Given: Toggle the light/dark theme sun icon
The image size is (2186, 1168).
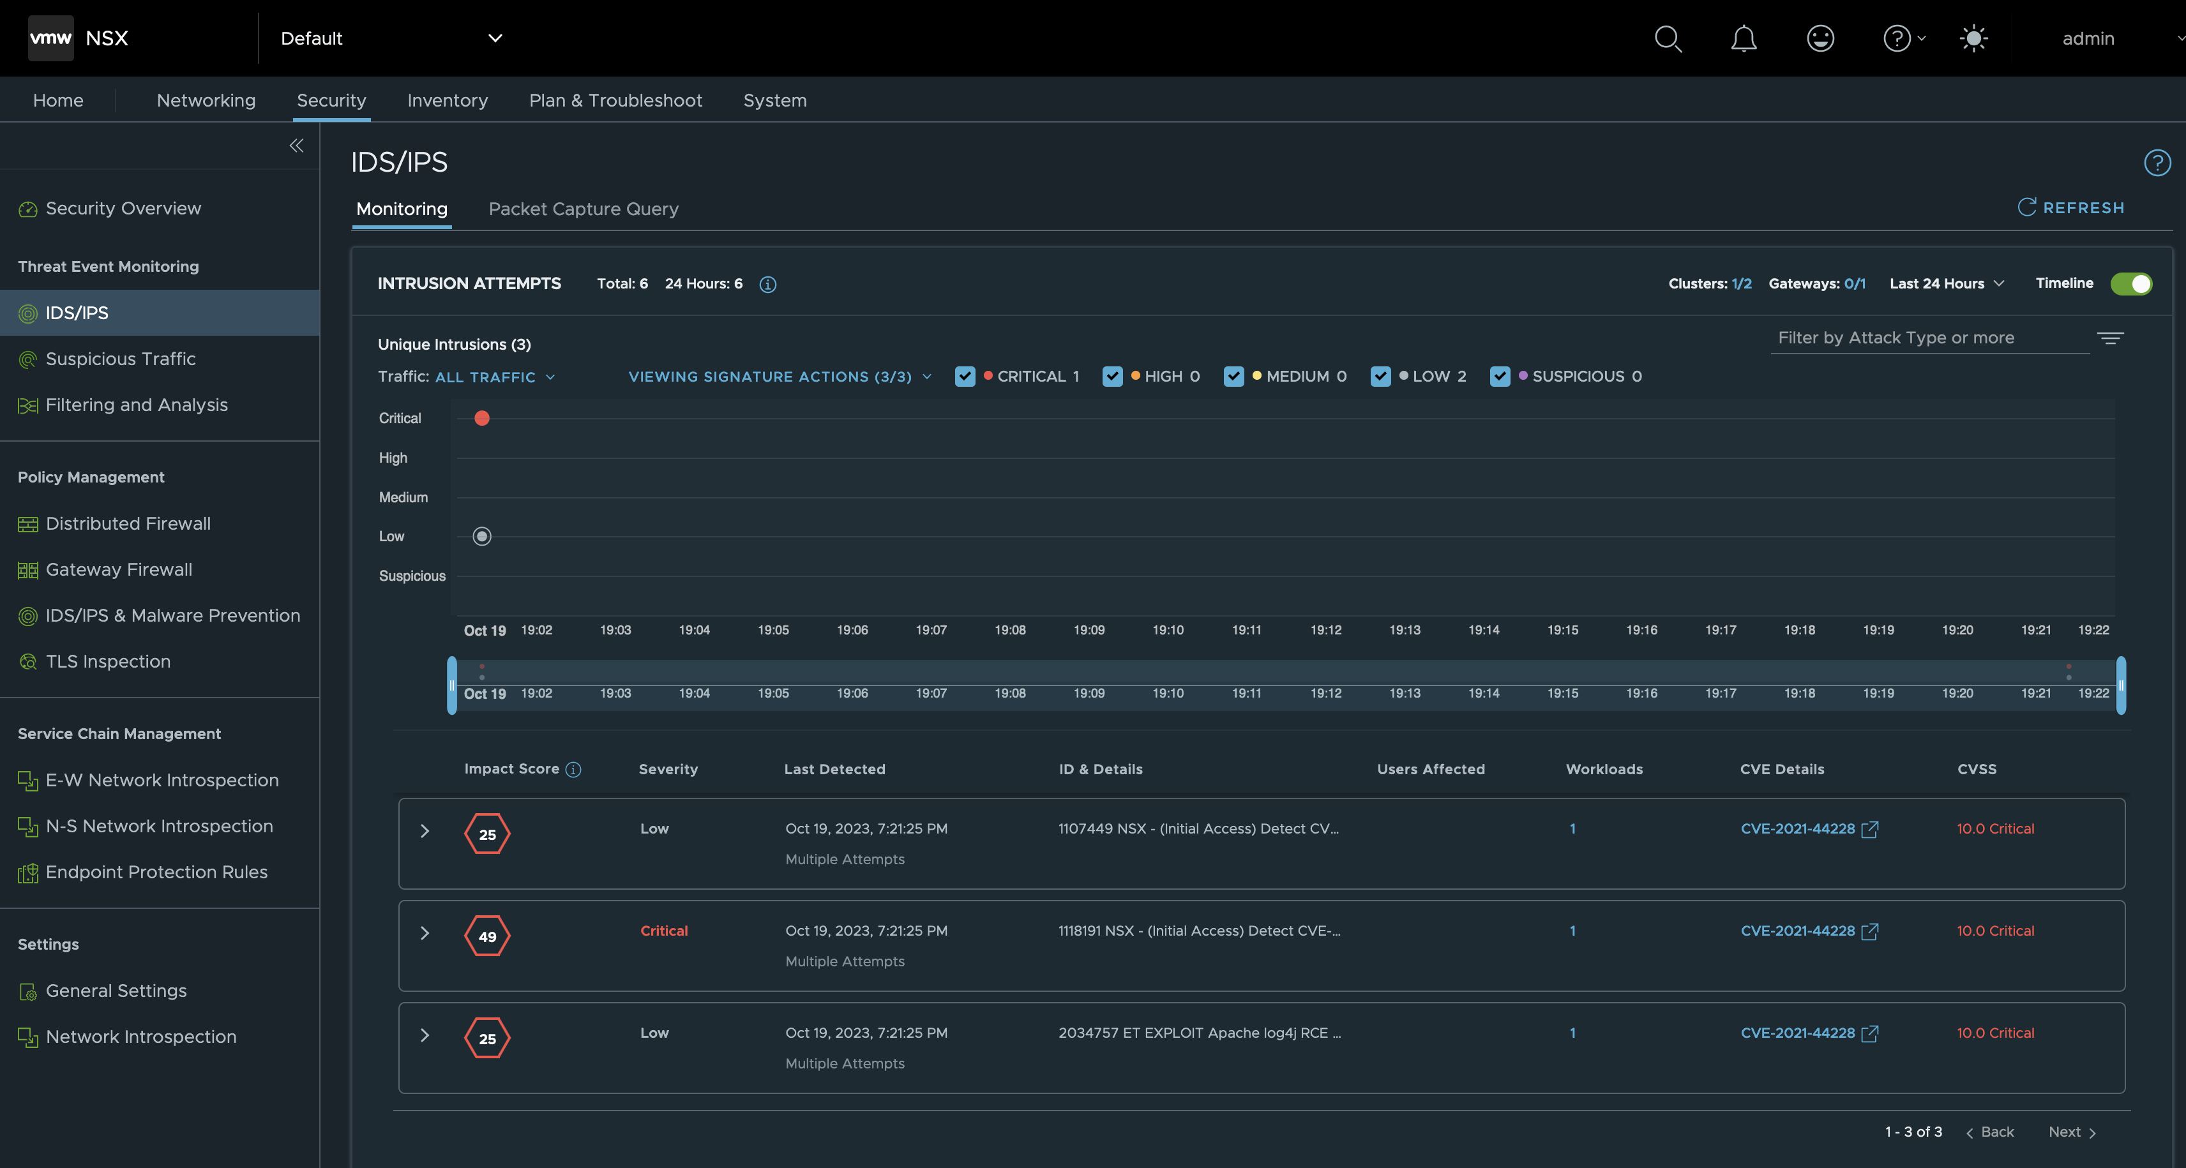Looking at the screenshot, I should click(1973, 38).
